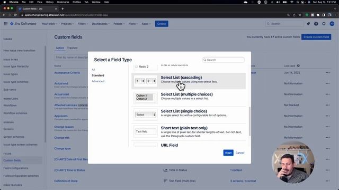
Task: Open the Jira app switcher grid icon
Action: pyautogui.click(x=6, y=24)
